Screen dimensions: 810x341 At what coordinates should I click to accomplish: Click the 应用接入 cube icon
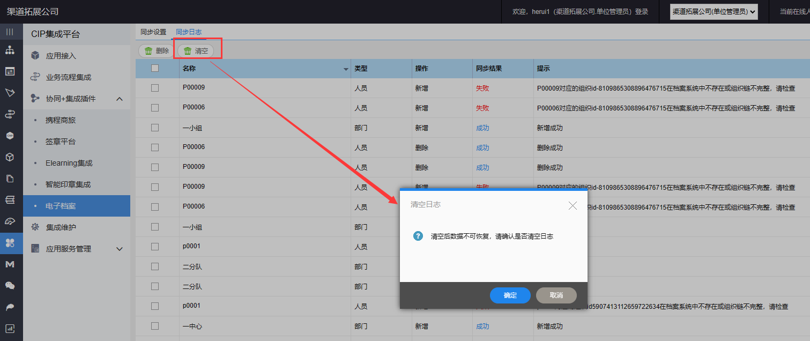point(35,56)
